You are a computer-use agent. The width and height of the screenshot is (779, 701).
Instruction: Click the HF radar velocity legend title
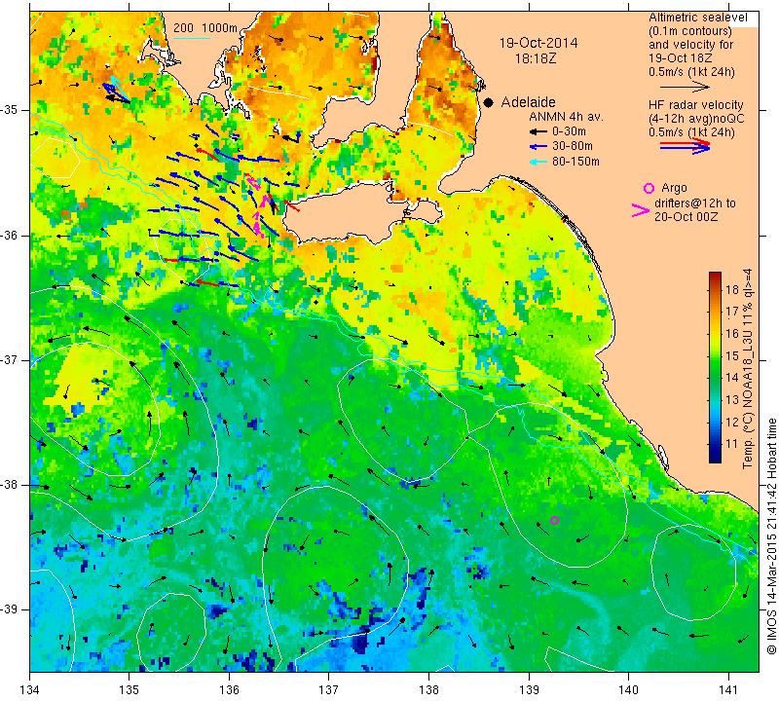point(695,105)
